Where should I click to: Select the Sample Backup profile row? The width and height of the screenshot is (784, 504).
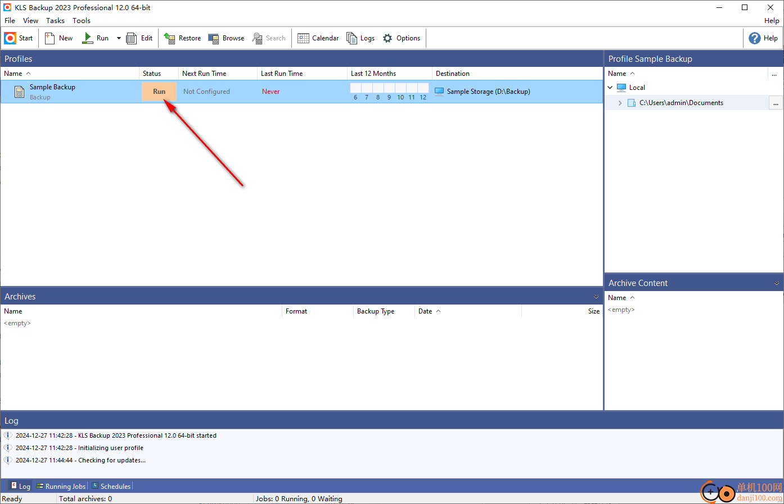(x=301, y=92)
